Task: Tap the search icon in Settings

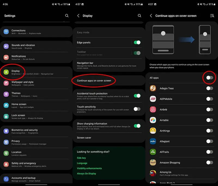Action: [x=67, y=16]
